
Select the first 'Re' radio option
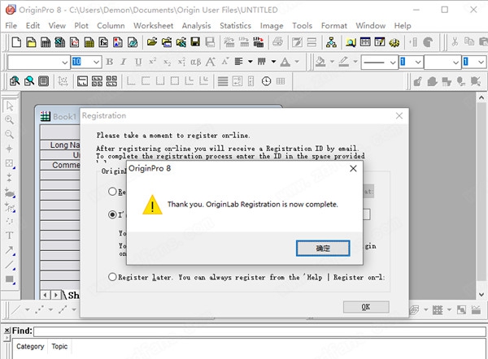tap(112, 192)
